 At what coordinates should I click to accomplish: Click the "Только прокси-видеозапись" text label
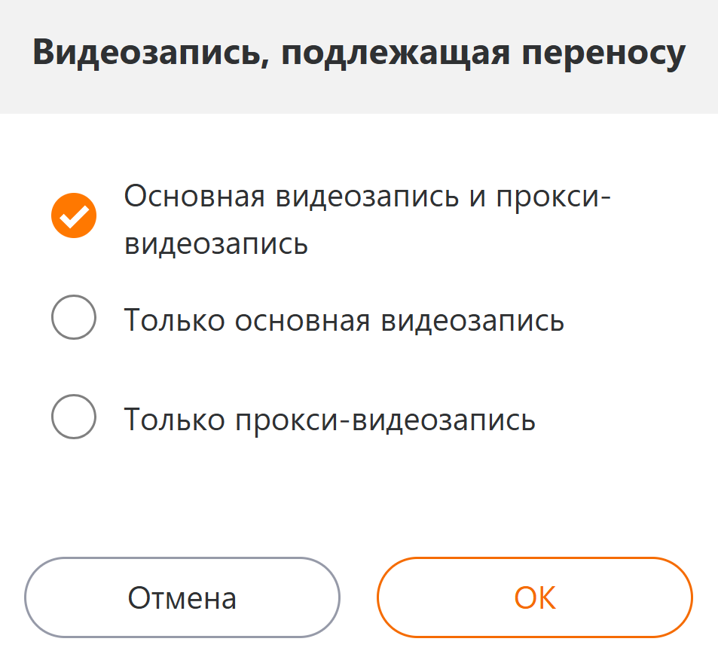point(330,419)
